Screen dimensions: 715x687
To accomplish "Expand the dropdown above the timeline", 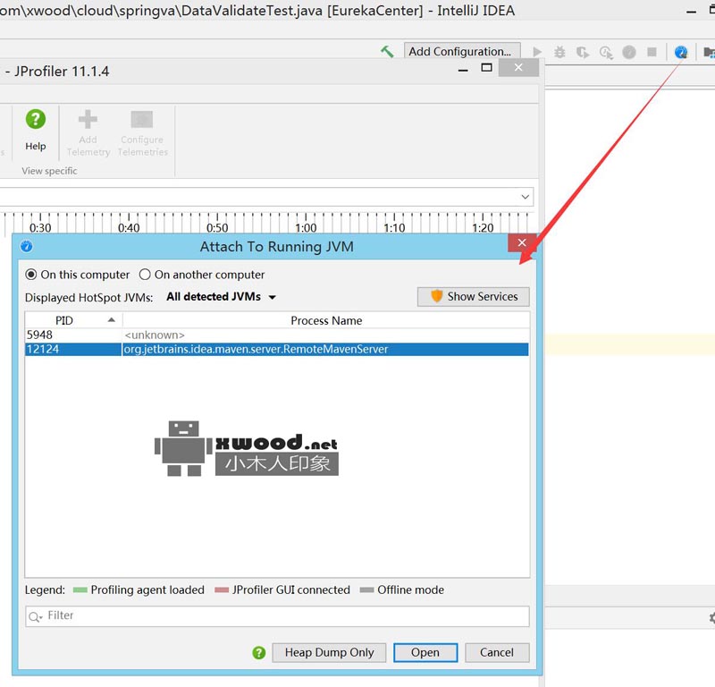I will click(x=525, y=197).
